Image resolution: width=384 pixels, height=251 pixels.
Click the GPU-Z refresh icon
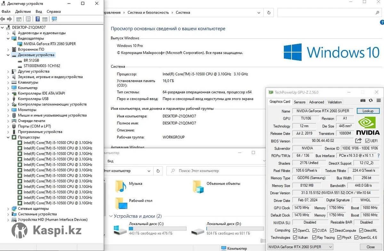371,100
